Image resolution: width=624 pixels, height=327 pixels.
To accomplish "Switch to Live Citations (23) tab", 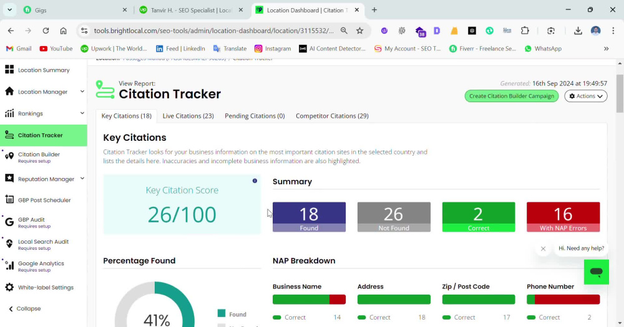I will coord(188,116).
